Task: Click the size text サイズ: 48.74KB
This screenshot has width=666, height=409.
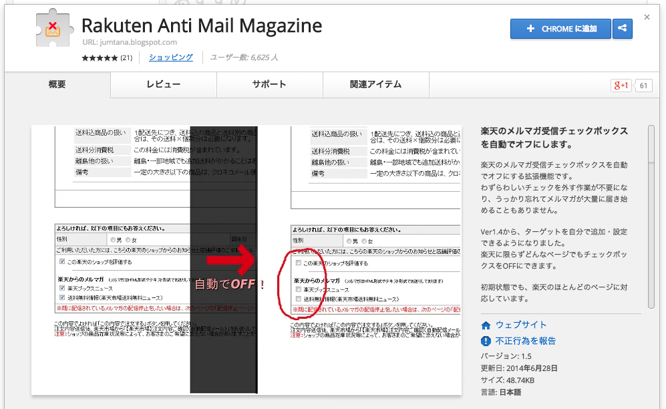Action: point(508,380)
